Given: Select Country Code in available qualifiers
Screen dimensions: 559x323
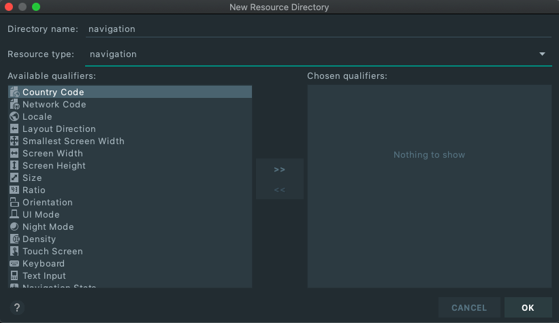Looking at the screenshot, I should [x=130, y=92].
